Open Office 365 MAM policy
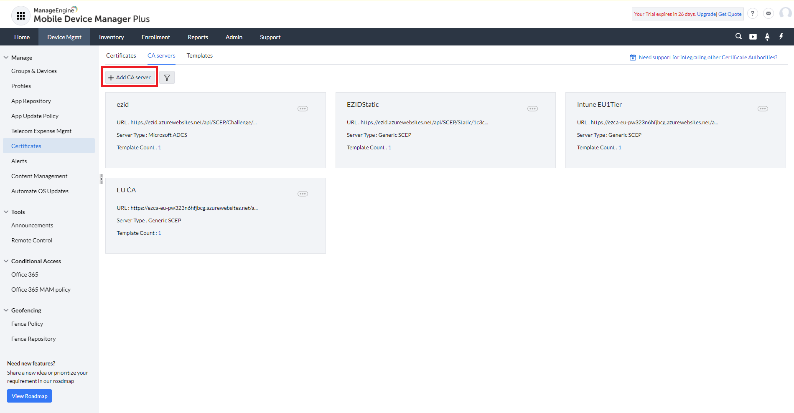The height and width of the screenshot is (413, 794). tap(41, 290)
